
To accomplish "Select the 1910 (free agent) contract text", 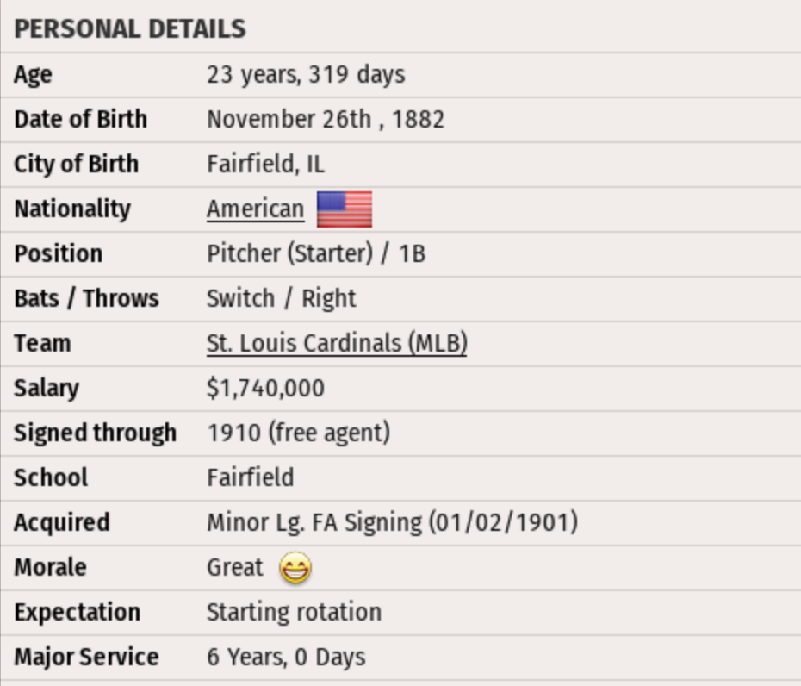I will [298, 433].
